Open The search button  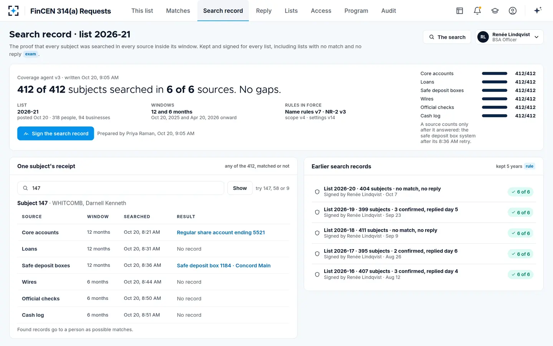(x=447, y=37)
